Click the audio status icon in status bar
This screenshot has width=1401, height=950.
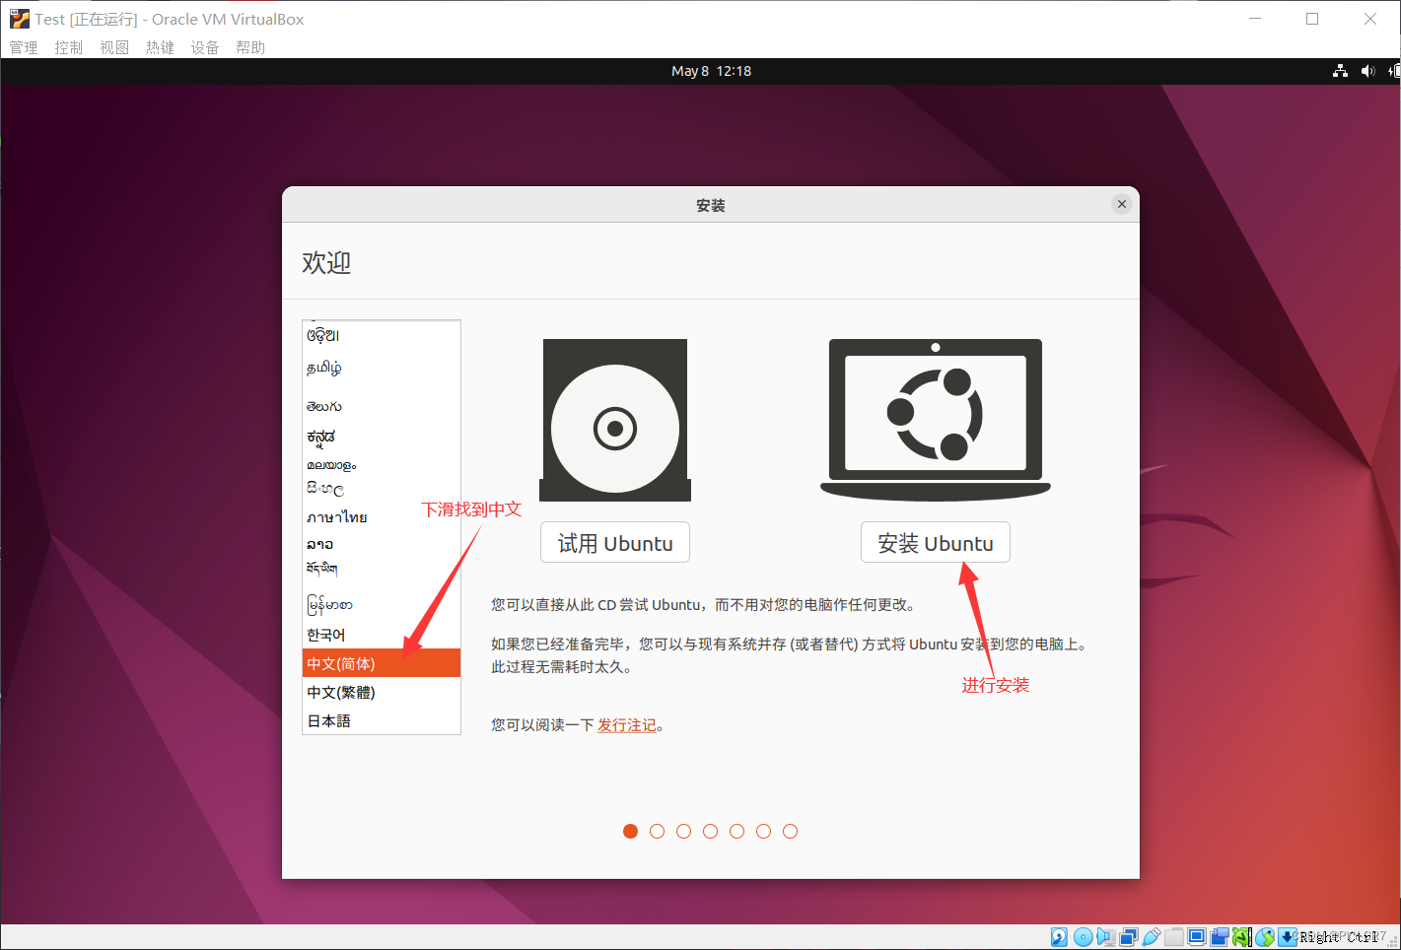1105,936
